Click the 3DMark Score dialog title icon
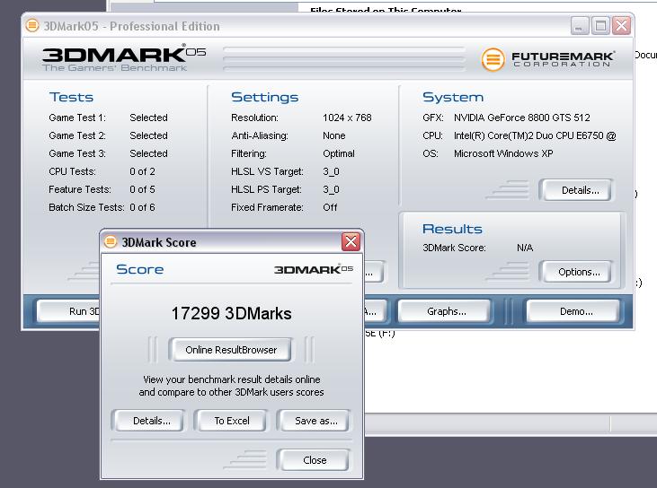This screenshot has height=488, width=657. tap(111, 242)
